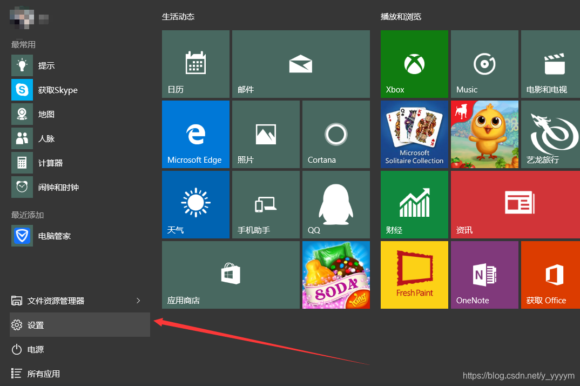Viewport: 580px width, 386px height.
Task: Expand 文件资源管理器 jump list arrow
Action: click(138, 301)
